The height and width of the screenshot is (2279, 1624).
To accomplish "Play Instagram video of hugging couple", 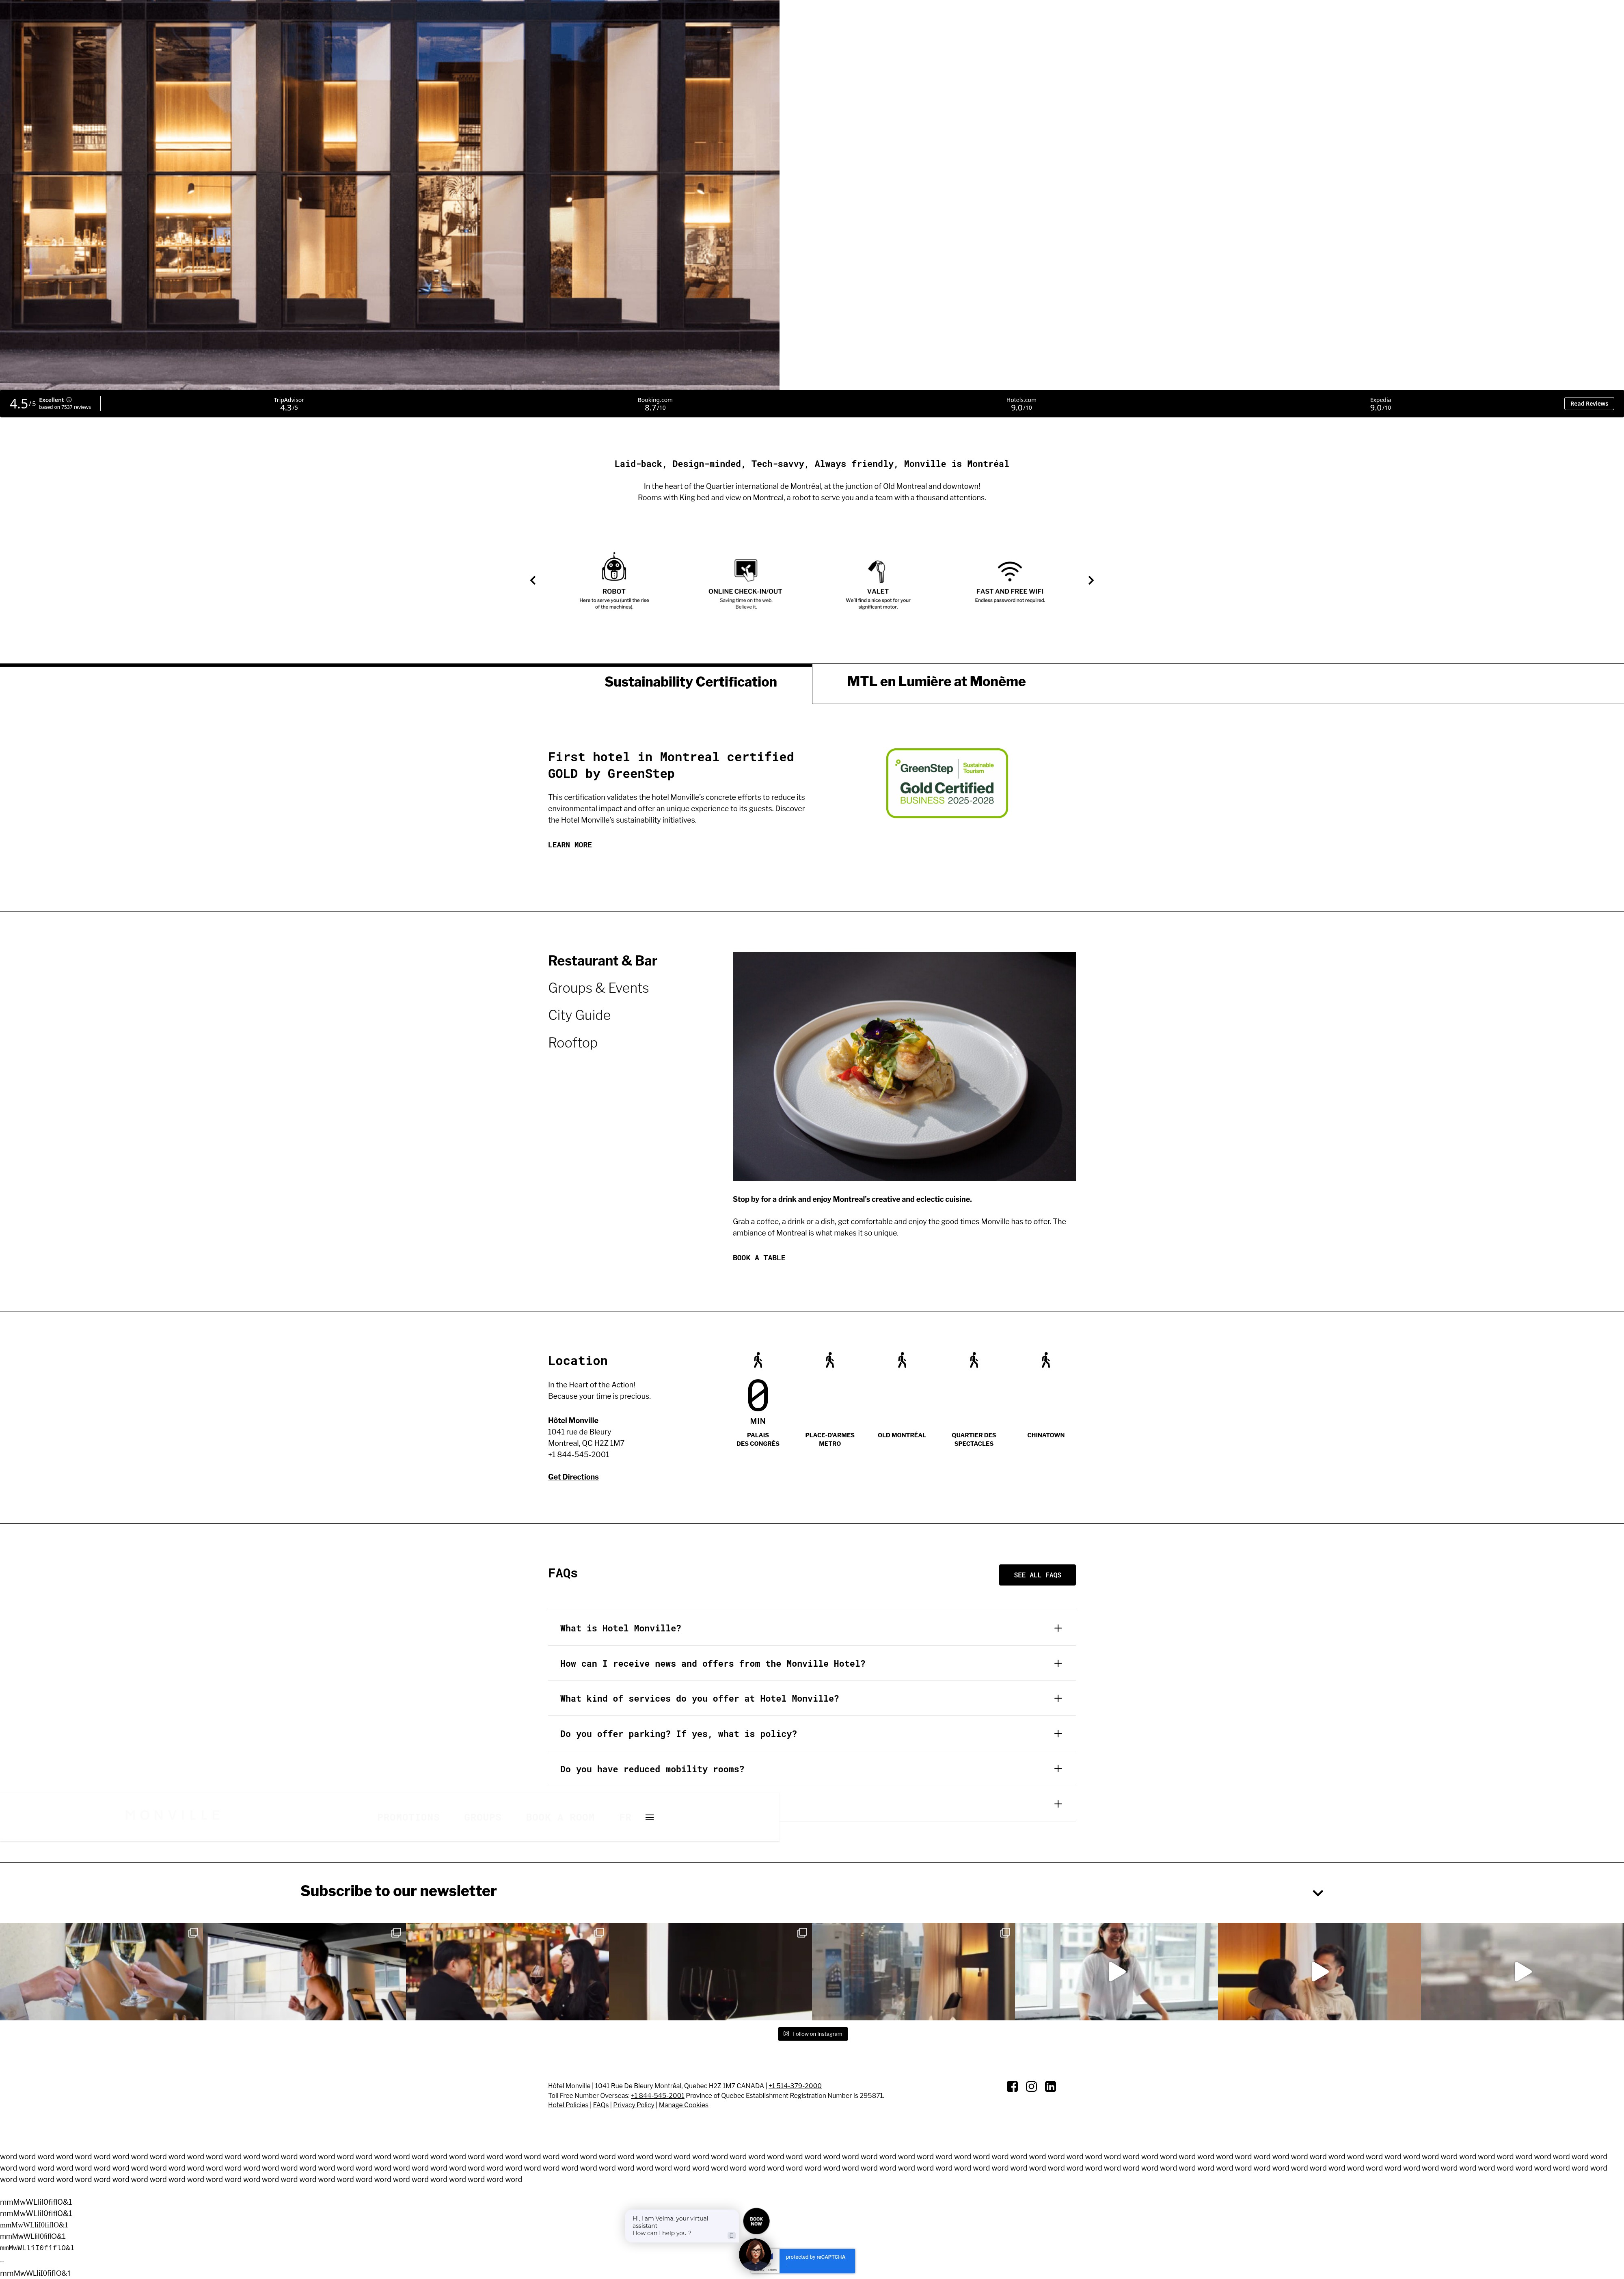I will (1319, 1971).
